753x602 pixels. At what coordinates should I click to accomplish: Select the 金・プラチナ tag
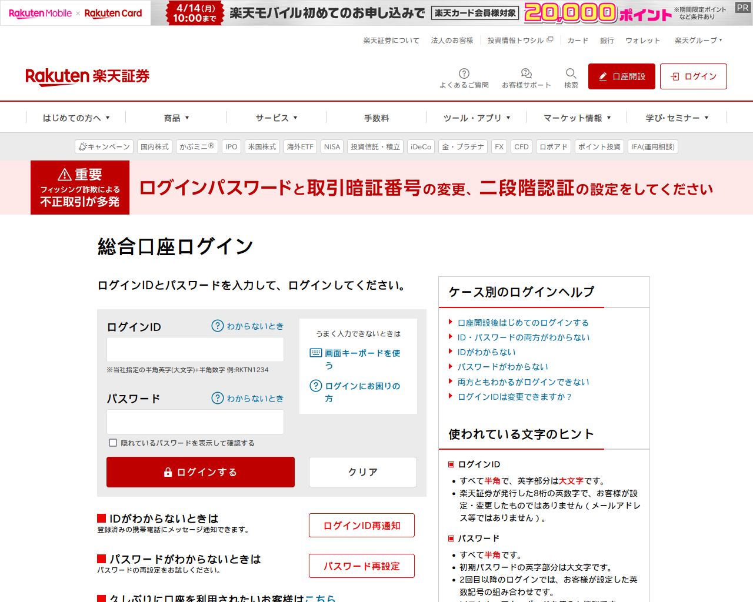tap(463, 146)
